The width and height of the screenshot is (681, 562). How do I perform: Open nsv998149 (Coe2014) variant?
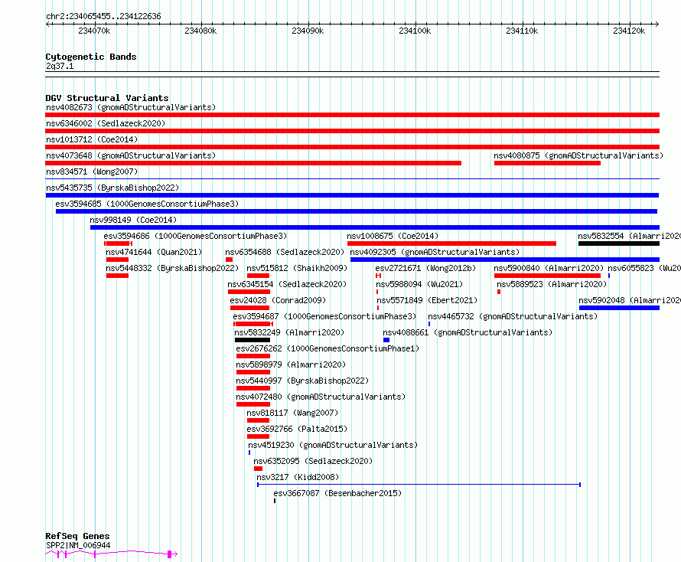click(133, 220)
